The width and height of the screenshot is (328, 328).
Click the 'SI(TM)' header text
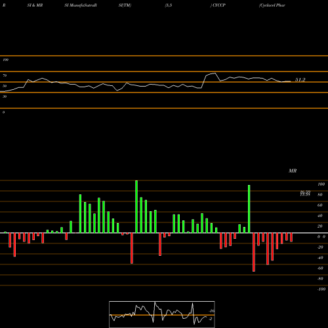tap(125, 5)
